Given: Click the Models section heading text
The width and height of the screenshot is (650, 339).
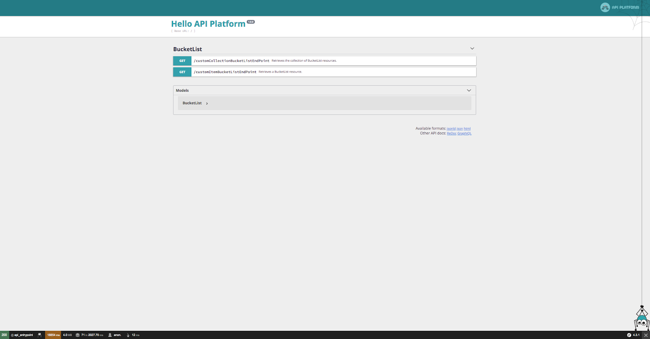Looking at the screenshot, I should coord(182,91).
